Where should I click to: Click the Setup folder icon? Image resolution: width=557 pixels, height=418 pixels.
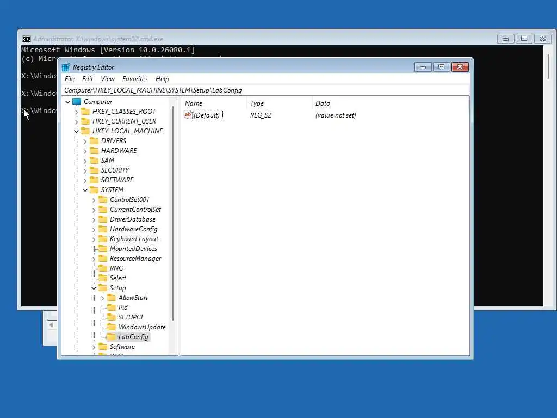(103, 287)
